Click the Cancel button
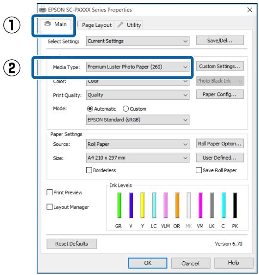 tap(190, 263)
